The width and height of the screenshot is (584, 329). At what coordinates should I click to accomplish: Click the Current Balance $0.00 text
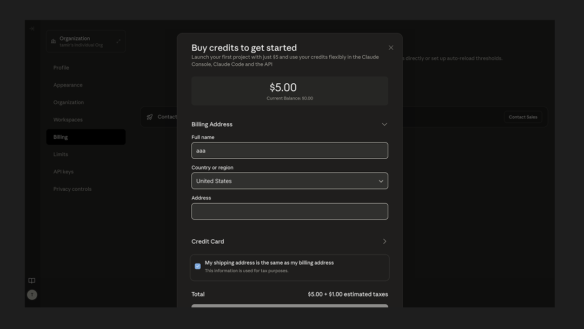coord(290,99)
